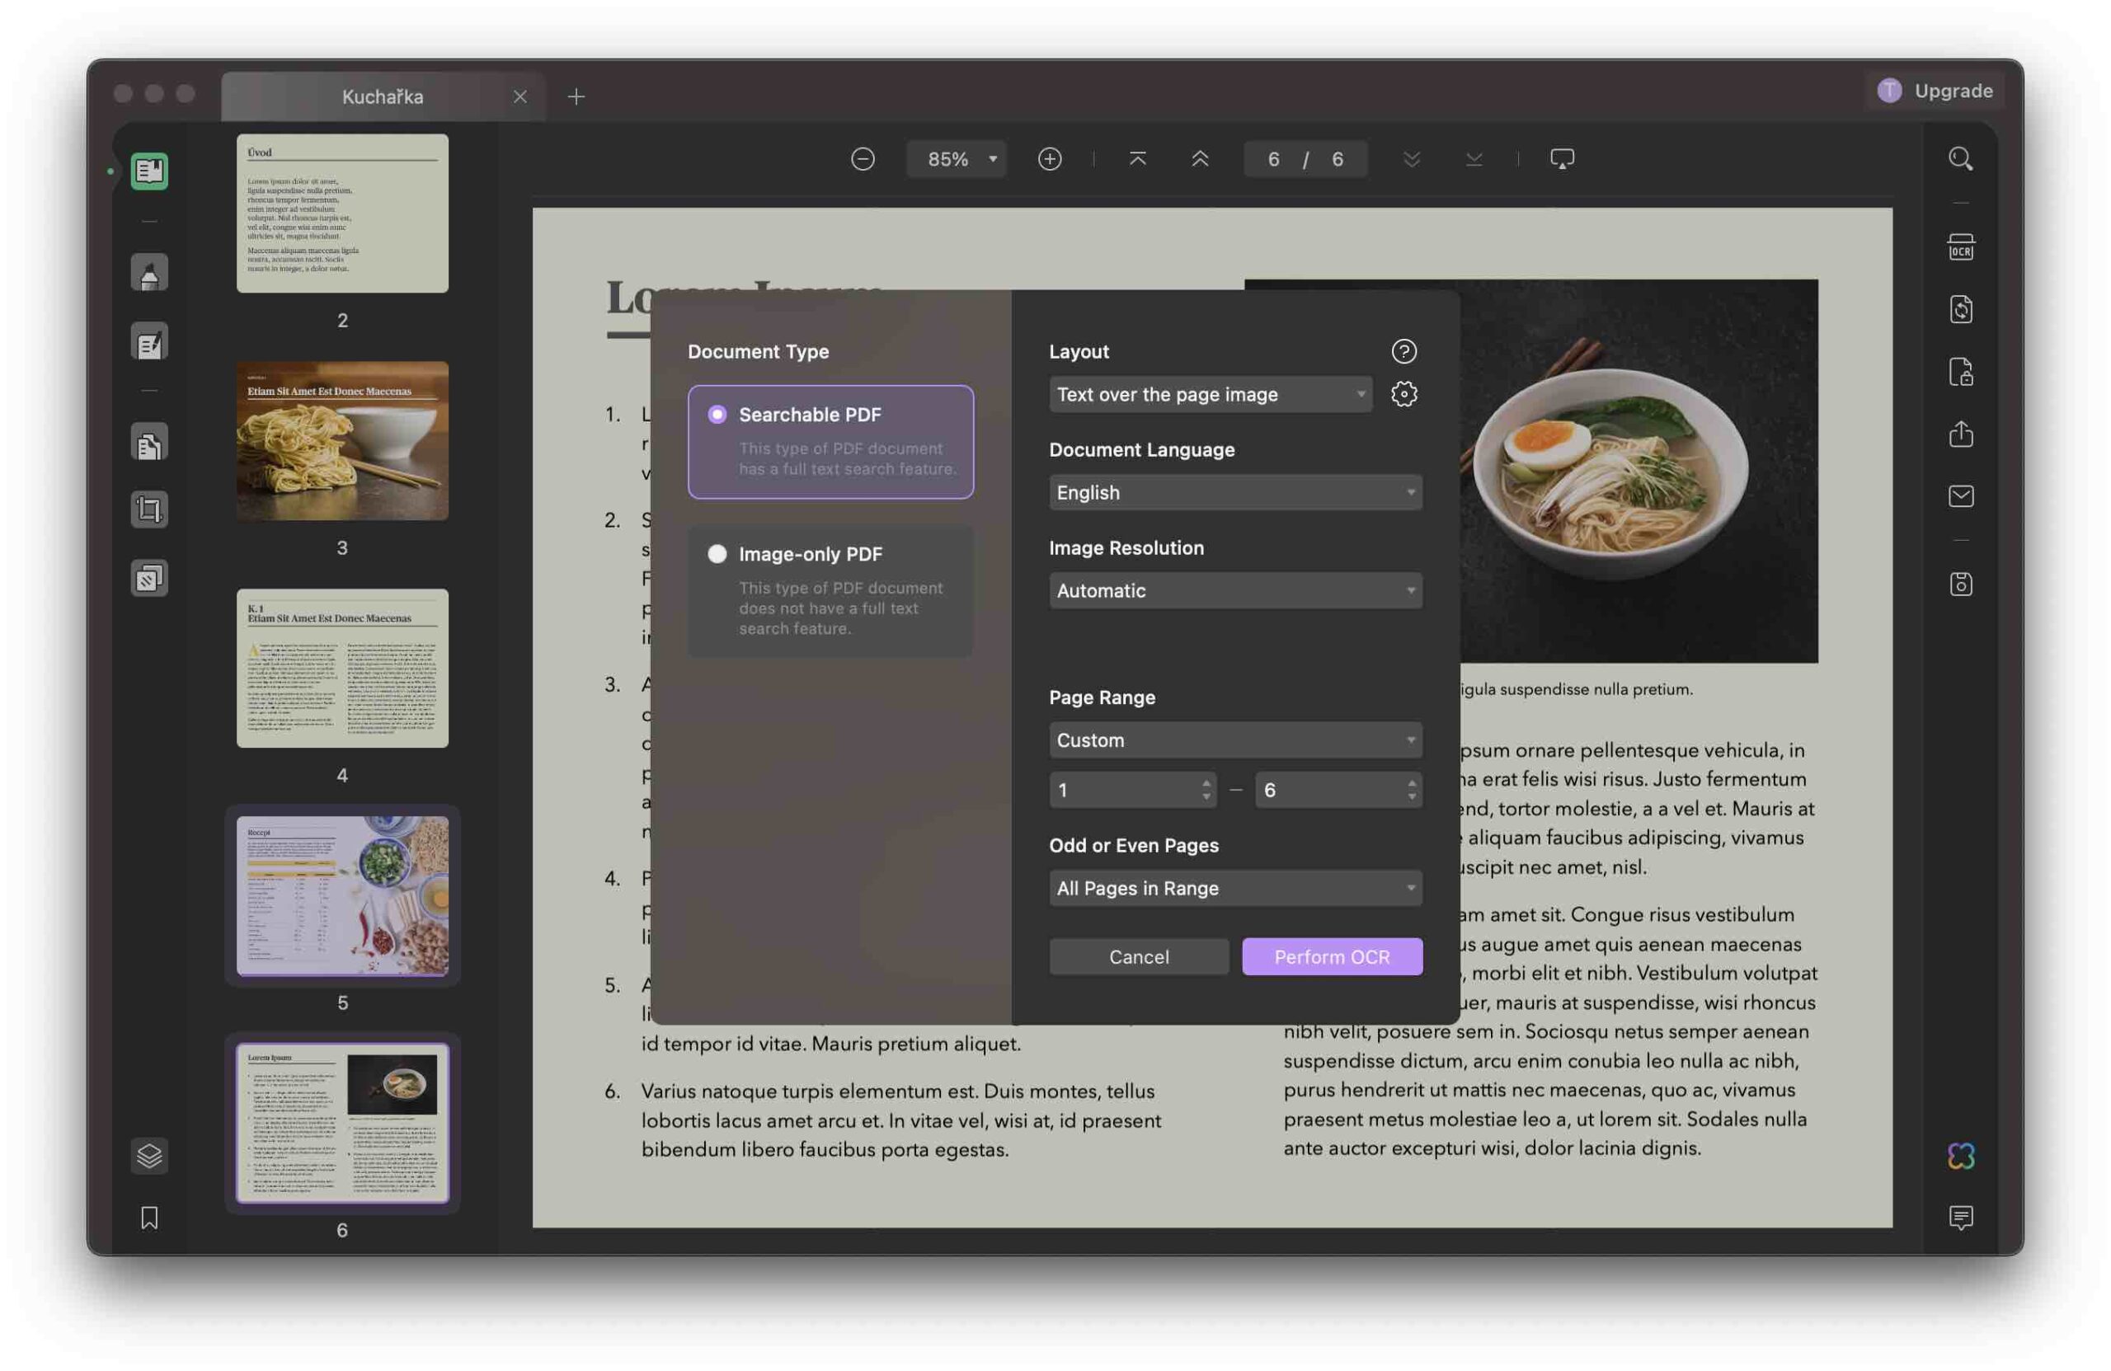Image resolution: width=2111 pixels, height=1371 pixels.
Task: Expand the Document Language English dropdown
Action: point(1234,492)
